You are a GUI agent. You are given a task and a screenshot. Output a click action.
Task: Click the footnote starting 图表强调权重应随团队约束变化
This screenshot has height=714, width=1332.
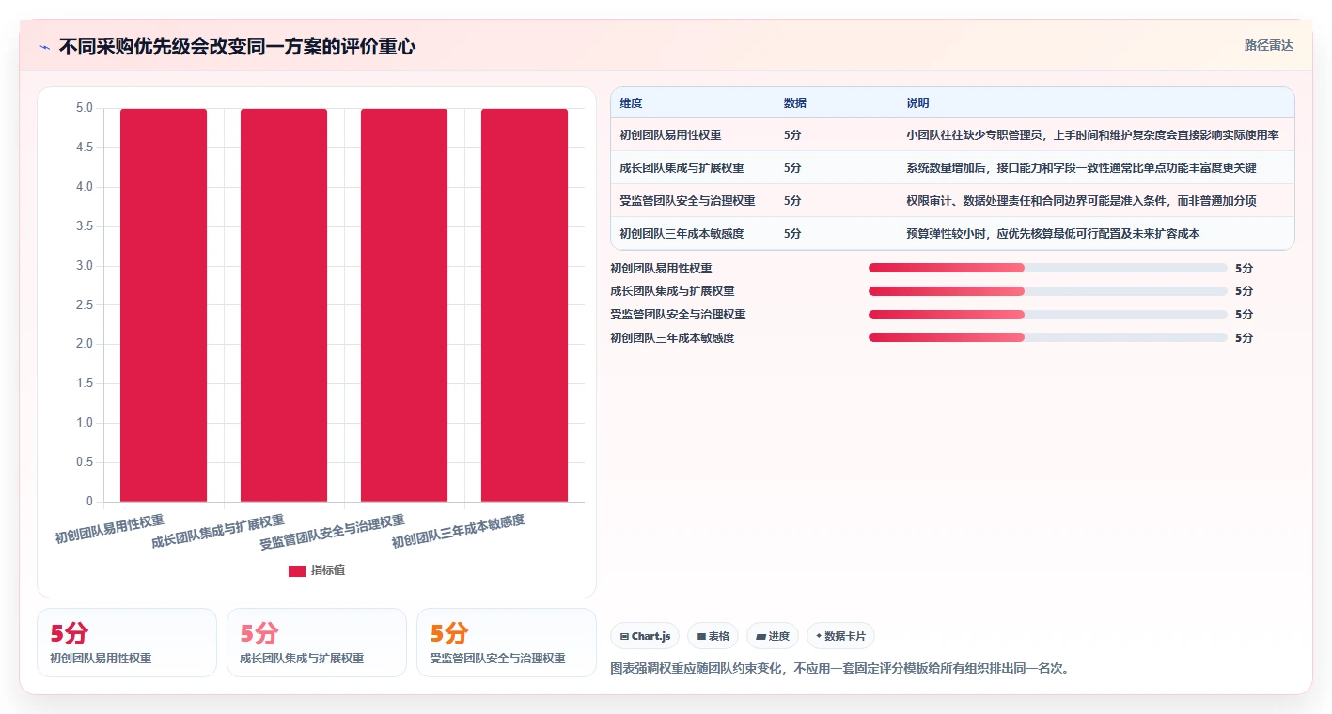840,669
